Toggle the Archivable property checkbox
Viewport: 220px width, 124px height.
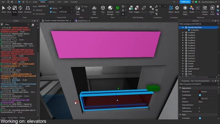(200, 118)
